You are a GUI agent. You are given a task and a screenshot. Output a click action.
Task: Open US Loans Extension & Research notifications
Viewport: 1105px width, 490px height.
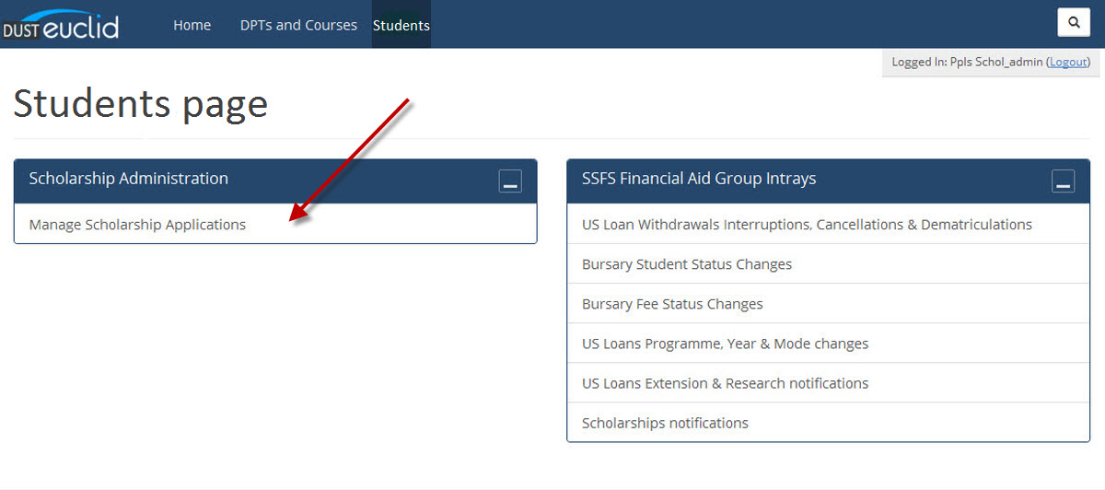[725, 383]
